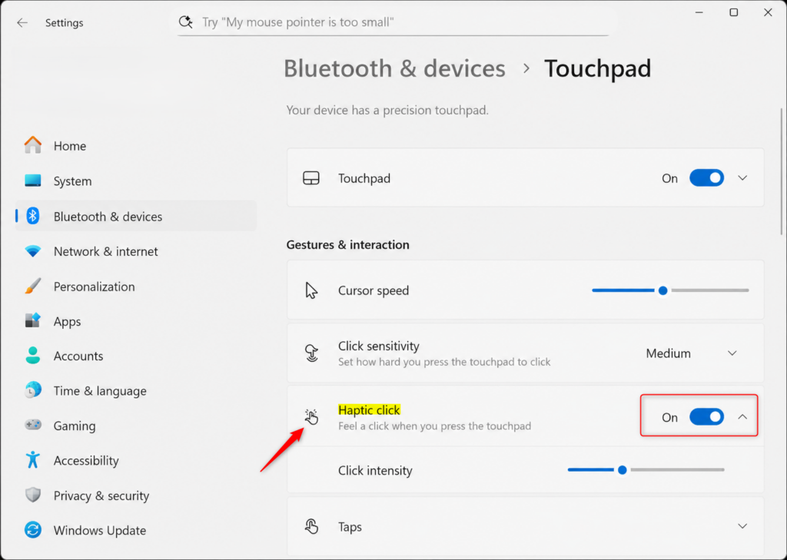Image resolution: width=787 pixels, height=560 pixels.
Task: Click the touchpad device icon
Action: [311, 178]
